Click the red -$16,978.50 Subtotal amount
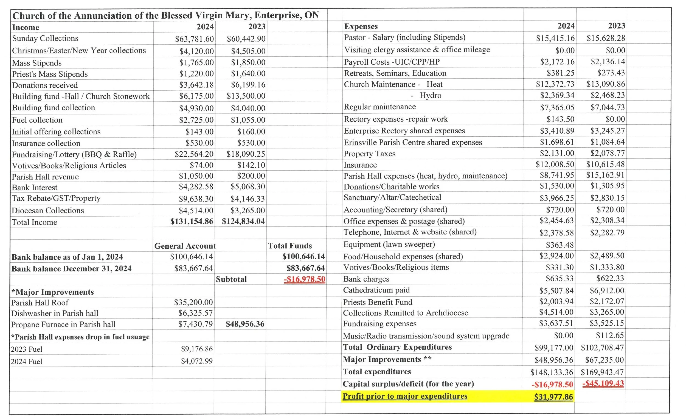The image size is (686, 419). (x=304, y=279)
